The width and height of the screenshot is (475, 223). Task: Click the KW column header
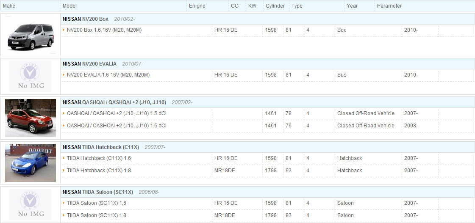[252, 6]
